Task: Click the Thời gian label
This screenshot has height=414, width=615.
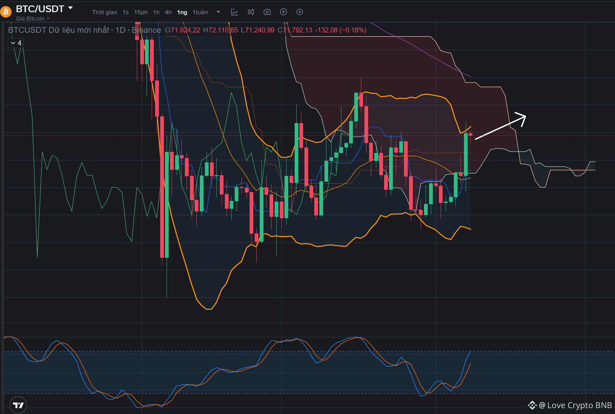Action: point(105,12)
